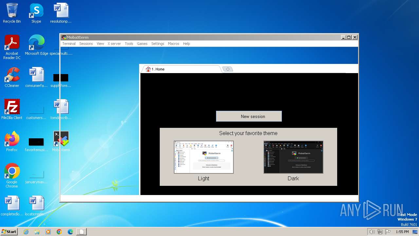Click the Dark theme label
Viewport: 419px width, 236px height.
293,178
